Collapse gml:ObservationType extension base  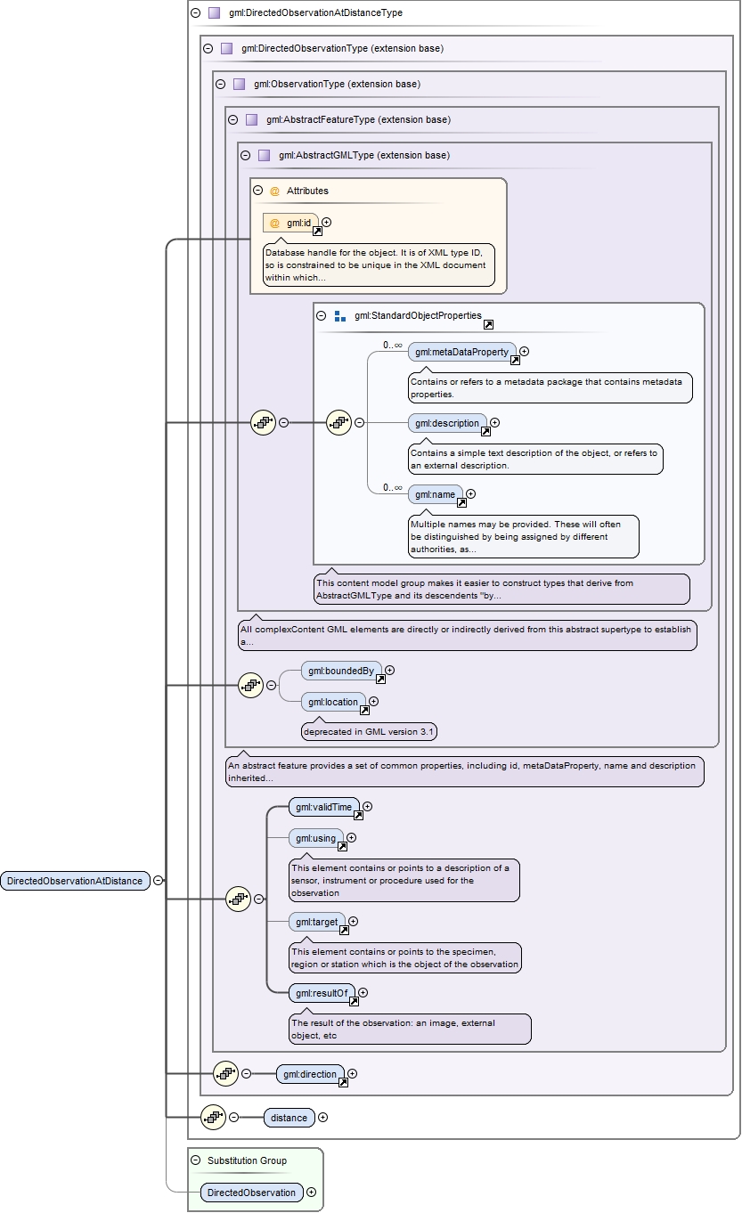click(220, 85)
